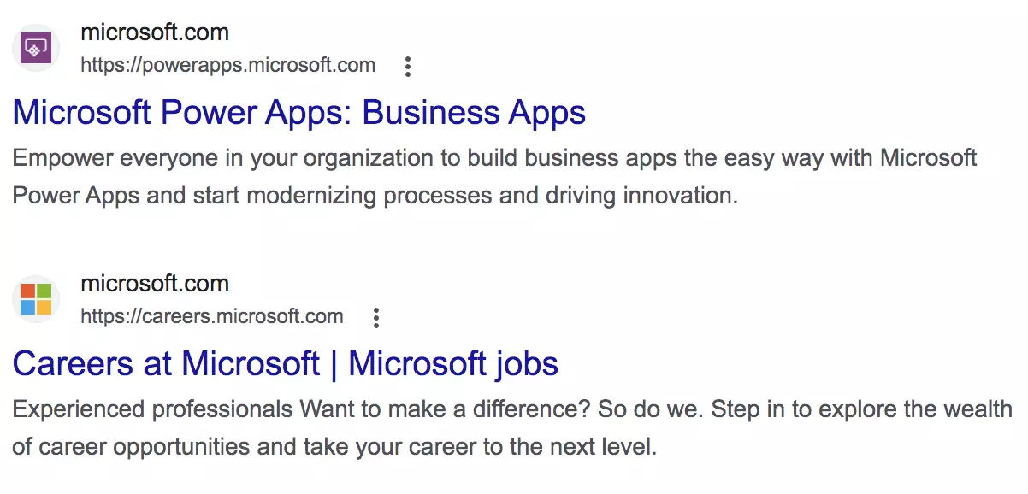
Task: Click the four-color Microsoft logo favicon
Action: pyautogui.click(x=36, y=299)
